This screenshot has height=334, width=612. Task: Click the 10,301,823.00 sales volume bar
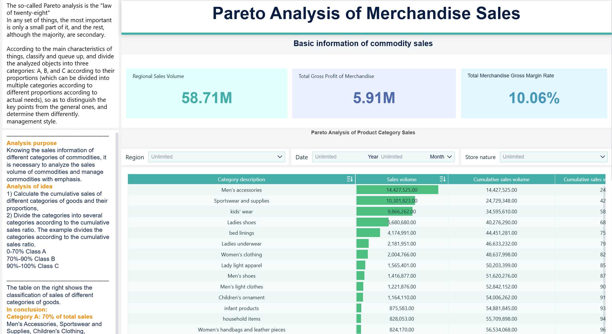pyautogui.click(x=385, y=201)
